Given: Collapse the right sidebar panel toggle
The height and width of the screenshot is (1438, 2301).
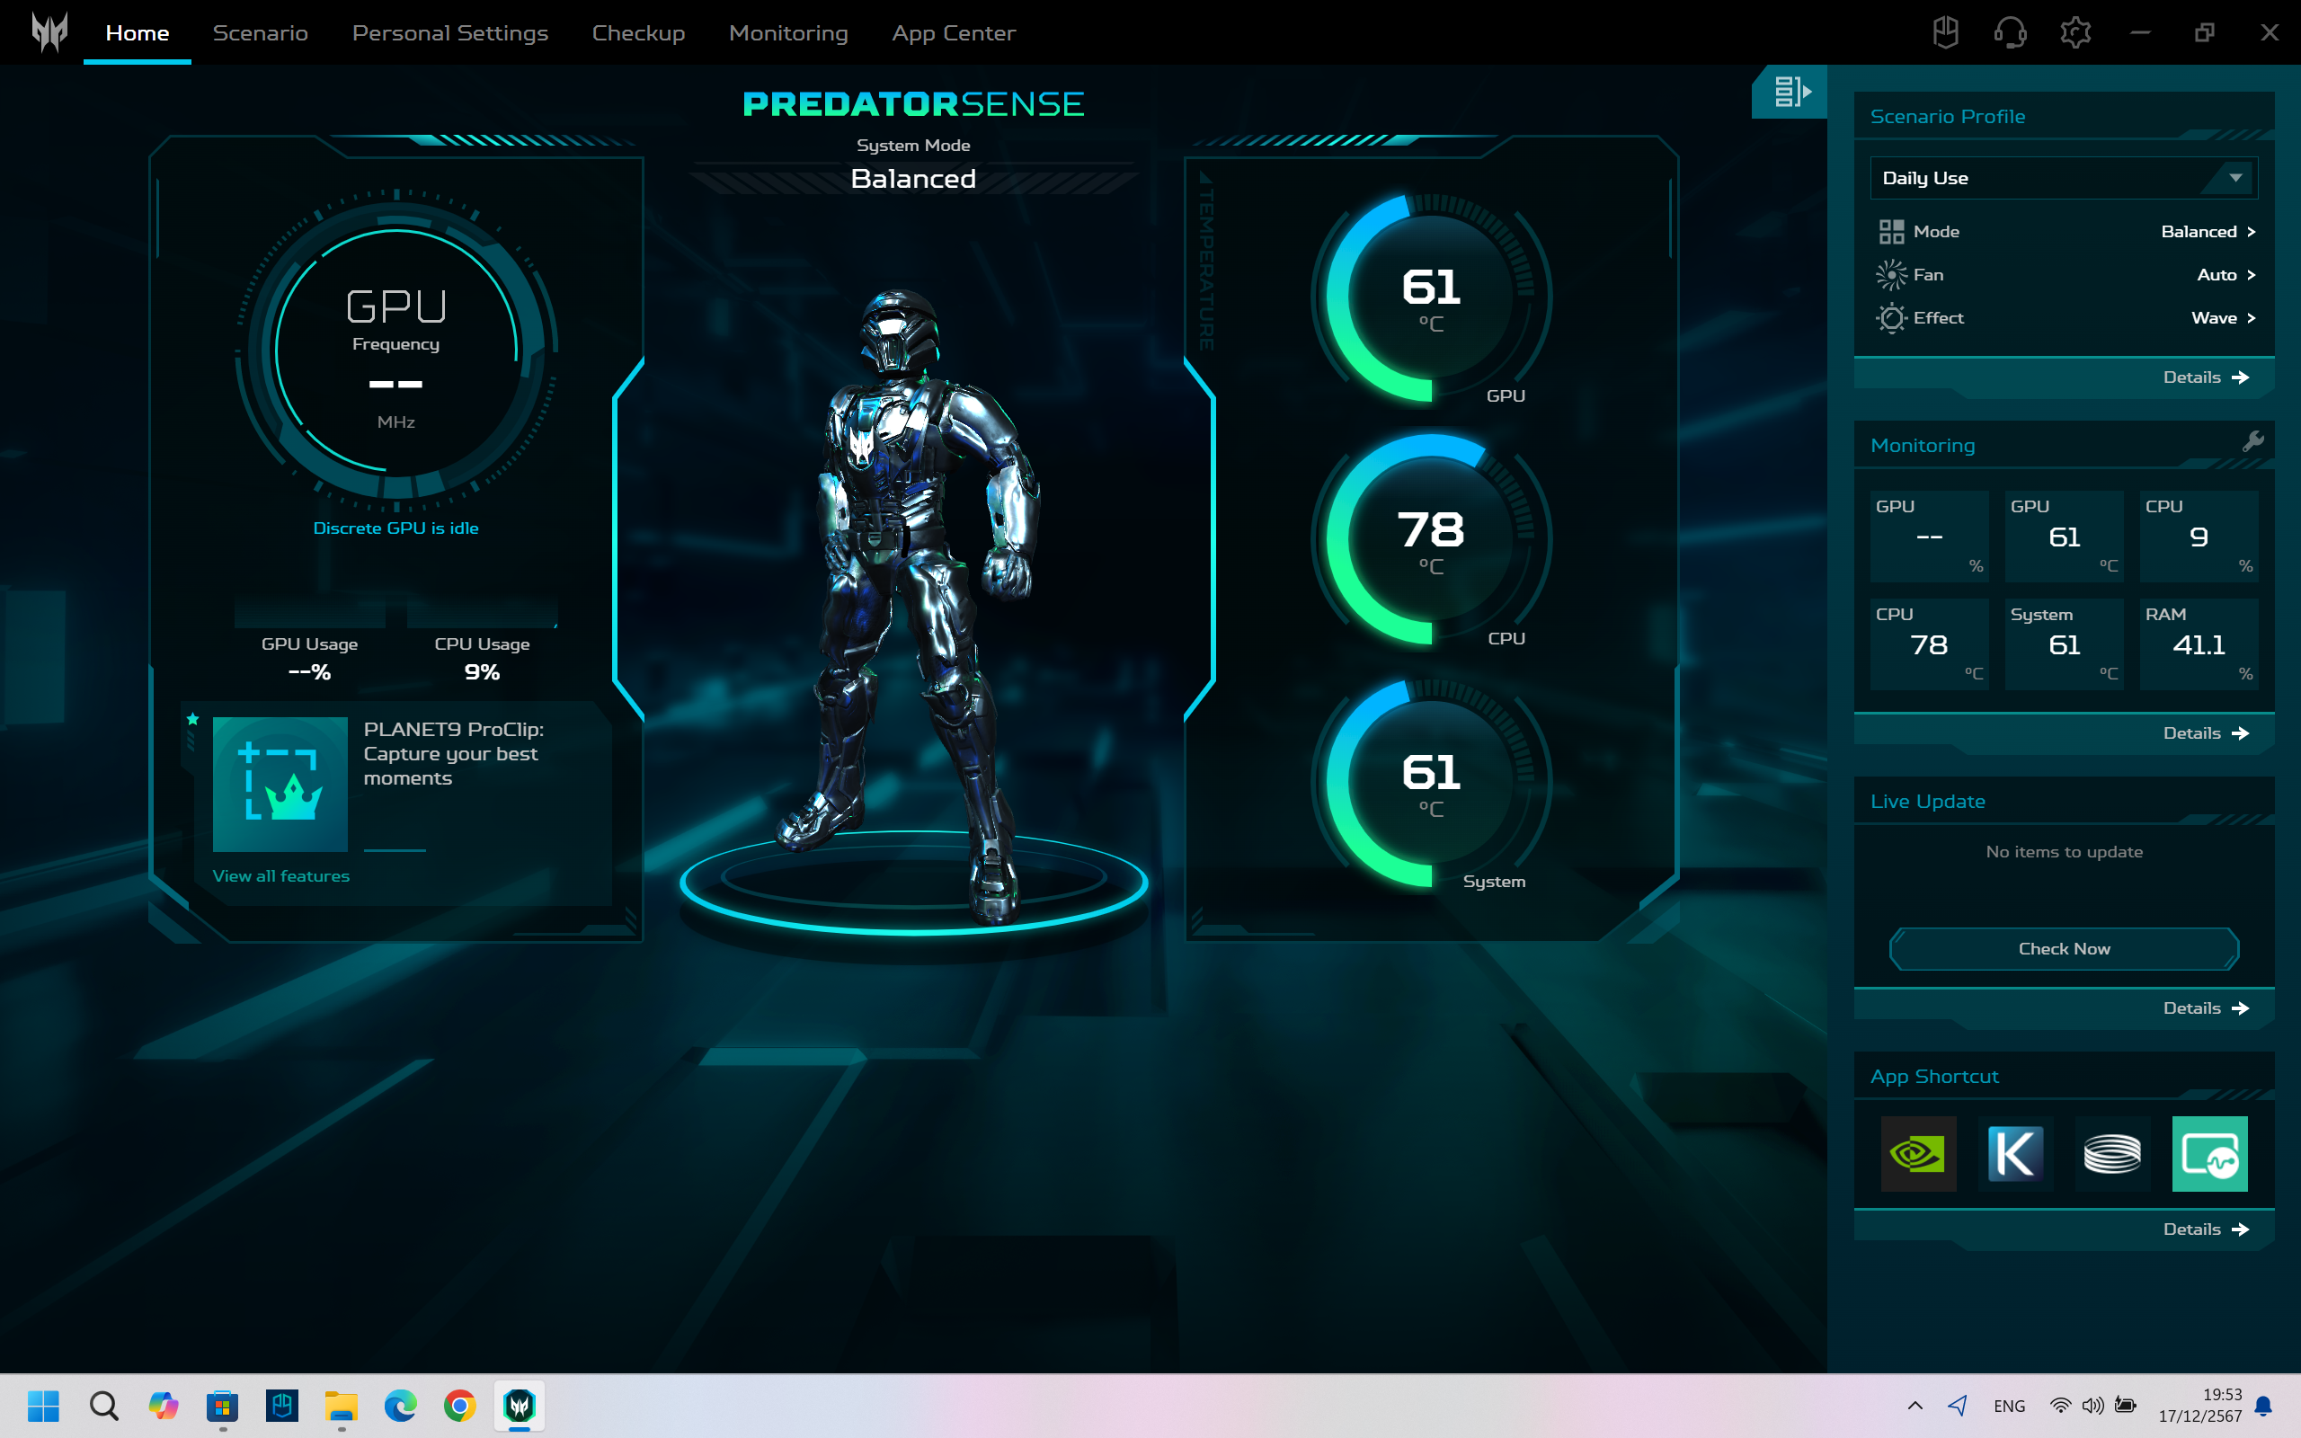Looking at the screenshot, I should 1790,92.
